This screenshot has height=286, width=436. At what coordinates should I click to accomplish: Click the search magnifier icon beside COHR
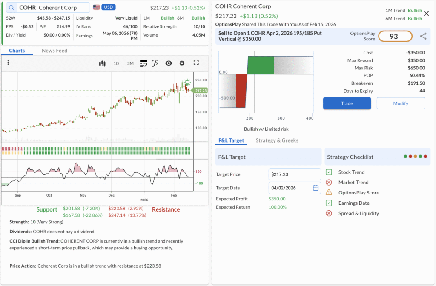11,8
